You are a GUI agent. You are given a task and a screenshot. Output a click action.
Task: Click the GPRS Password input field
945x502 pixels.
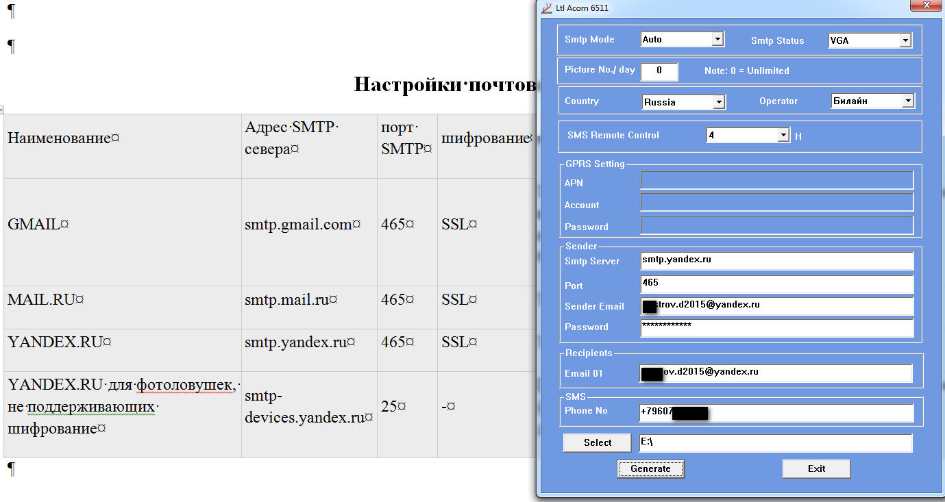pyautogui.click(x=777, y=225)
